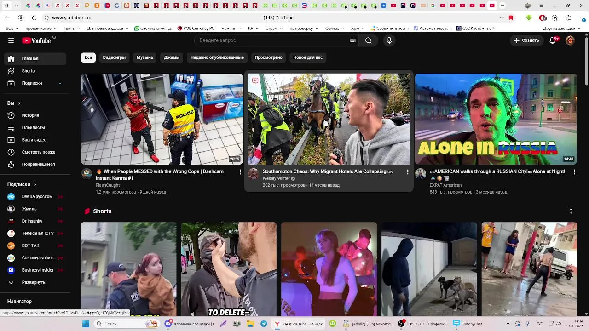Open the 'DW на русском' subscription
The image size is (589, 331).
coord(35,197)
